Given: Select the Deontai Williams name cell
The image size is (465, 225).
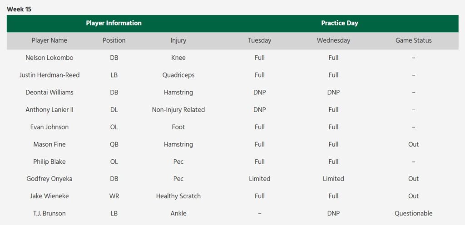Looking at the screenshot, I should click(x=49, y=92).
